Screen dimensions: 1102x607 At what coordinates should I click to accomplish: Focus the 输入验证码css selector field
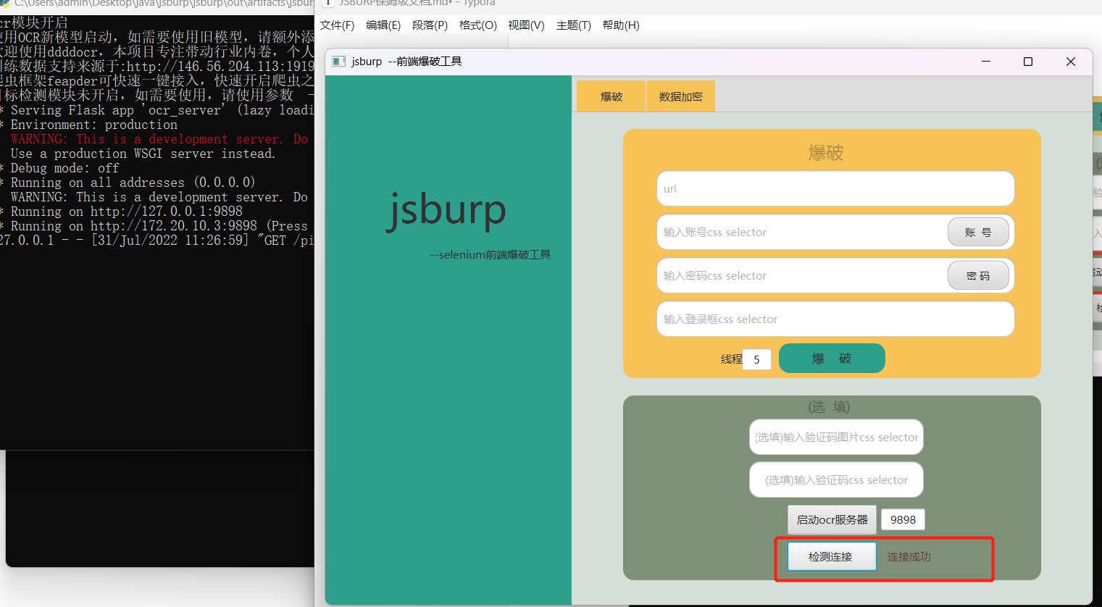836,480
